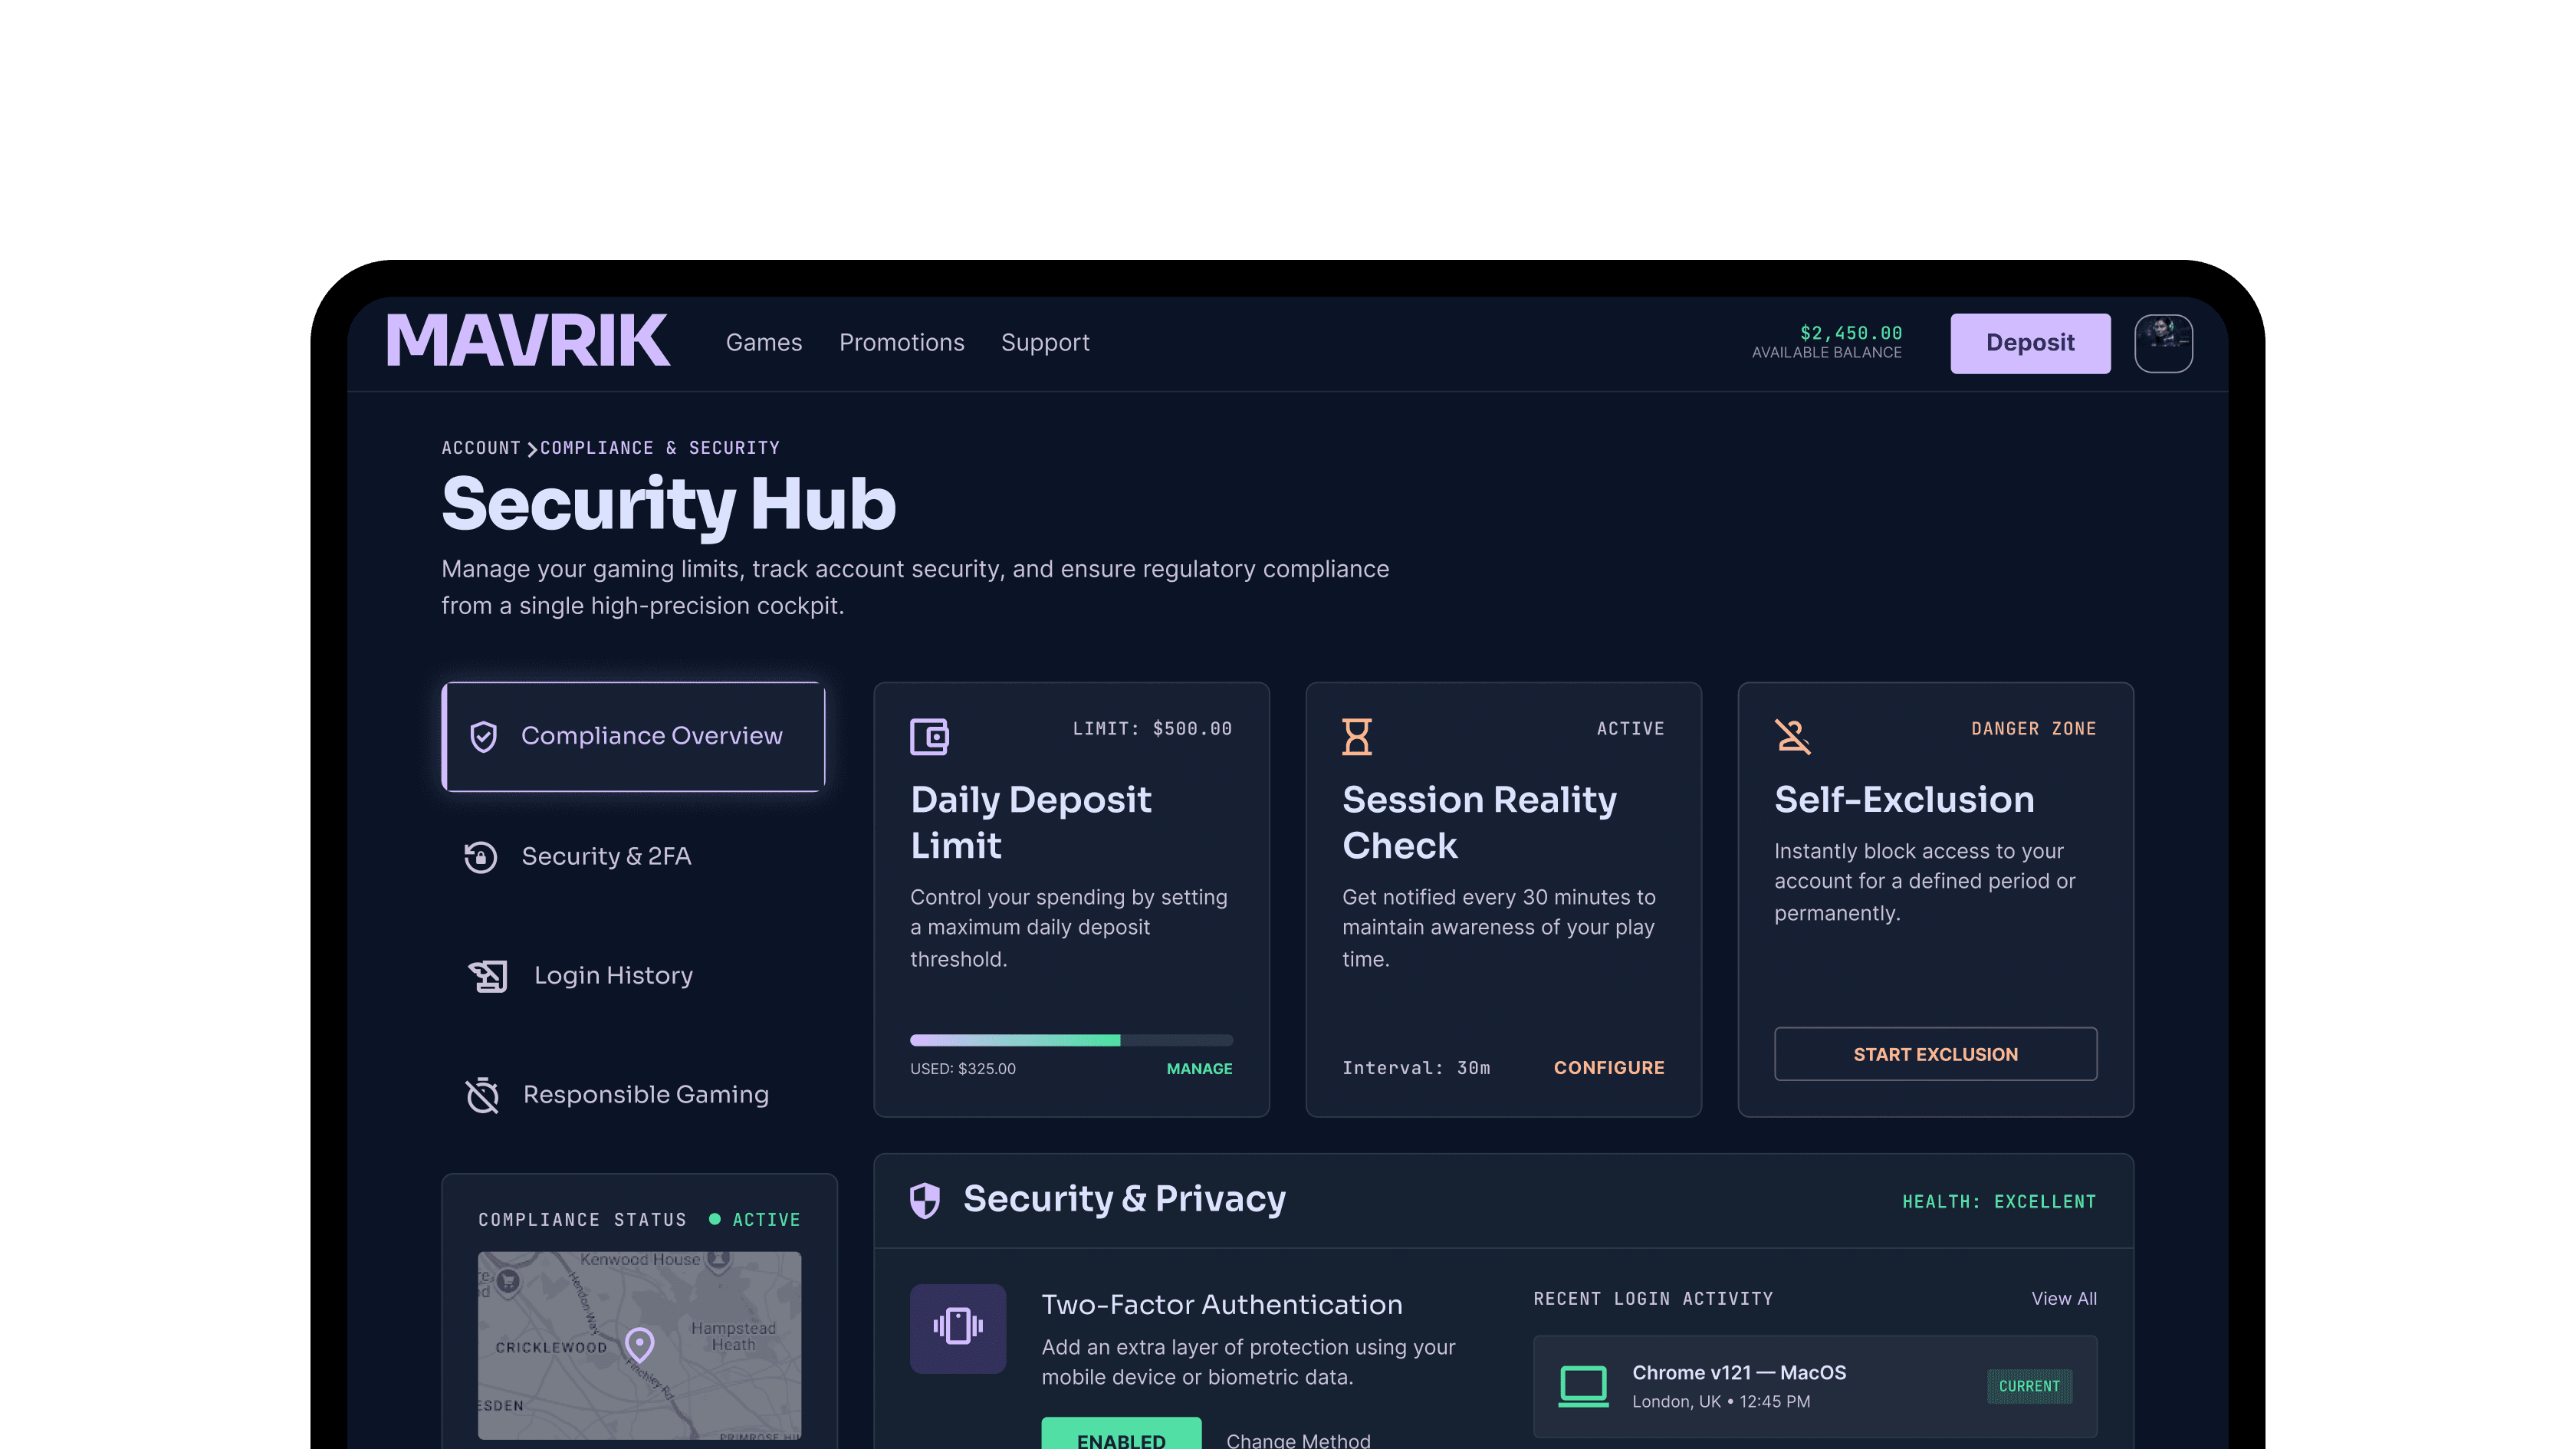This screenshot has height=1449, width=2576.
Task: Click the Session Reality Check title
Action: click(x=1479, y=823)
